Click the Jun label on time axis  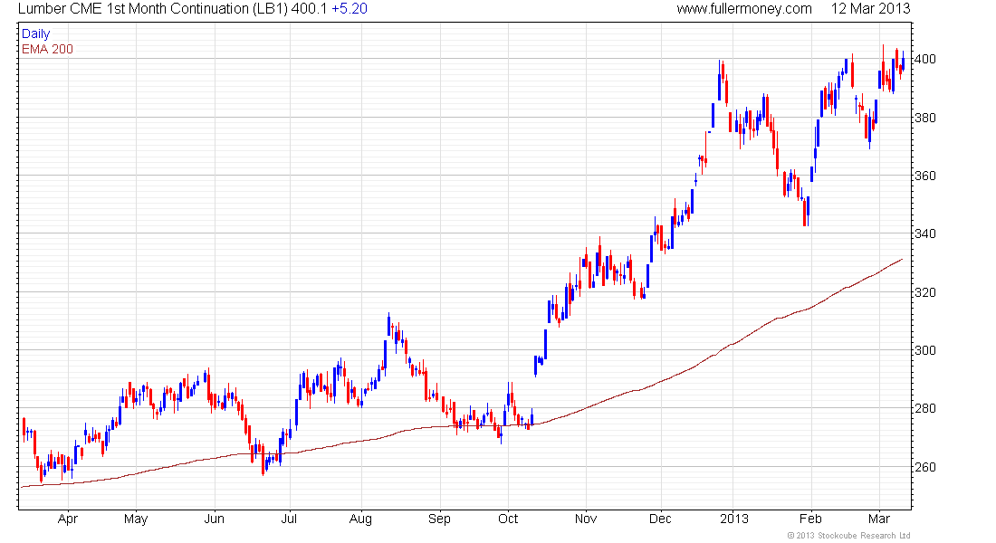pos(214,519)
